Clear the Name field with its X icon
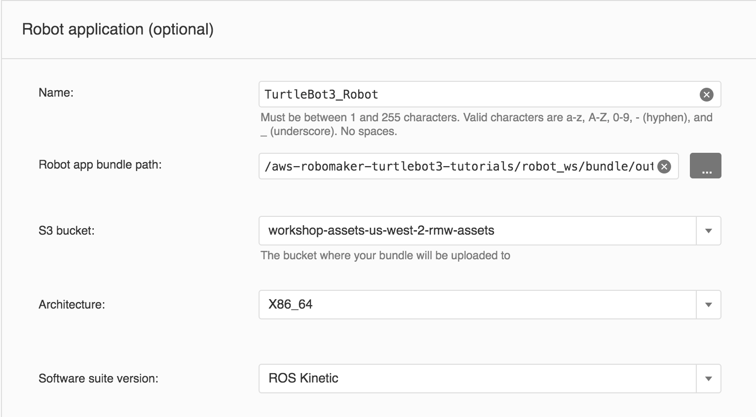Viewport: 756px width, 417px height. (706, 95)
